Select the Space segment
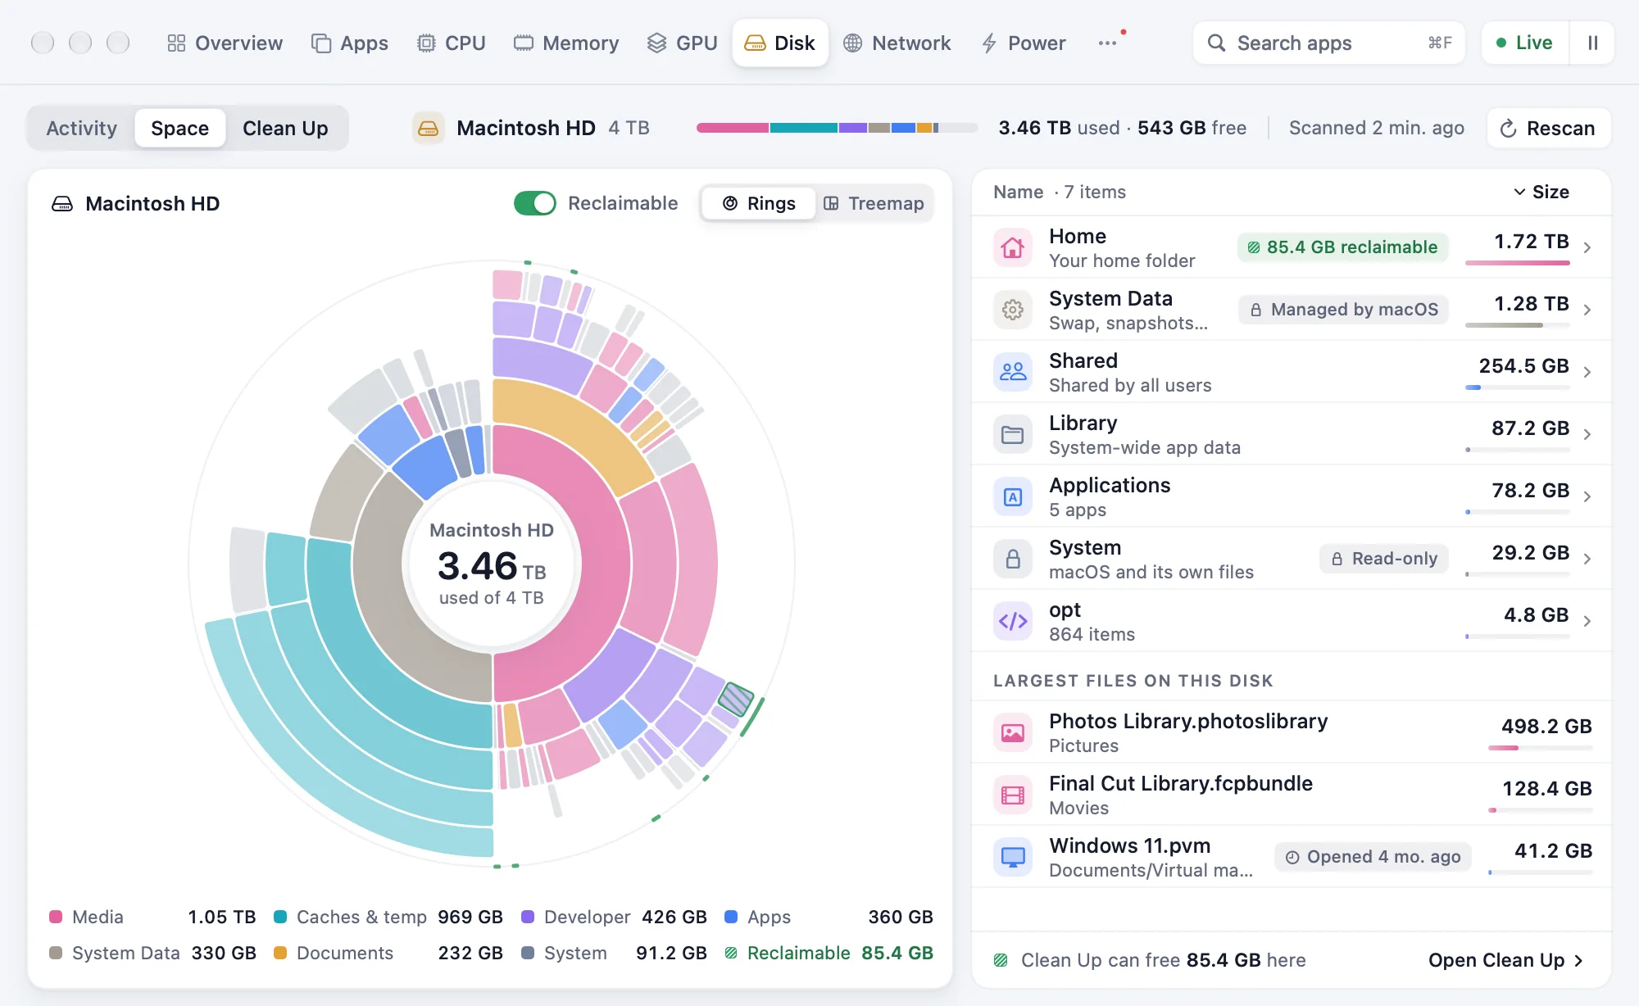1639x1006 pixels. (180, 128)
